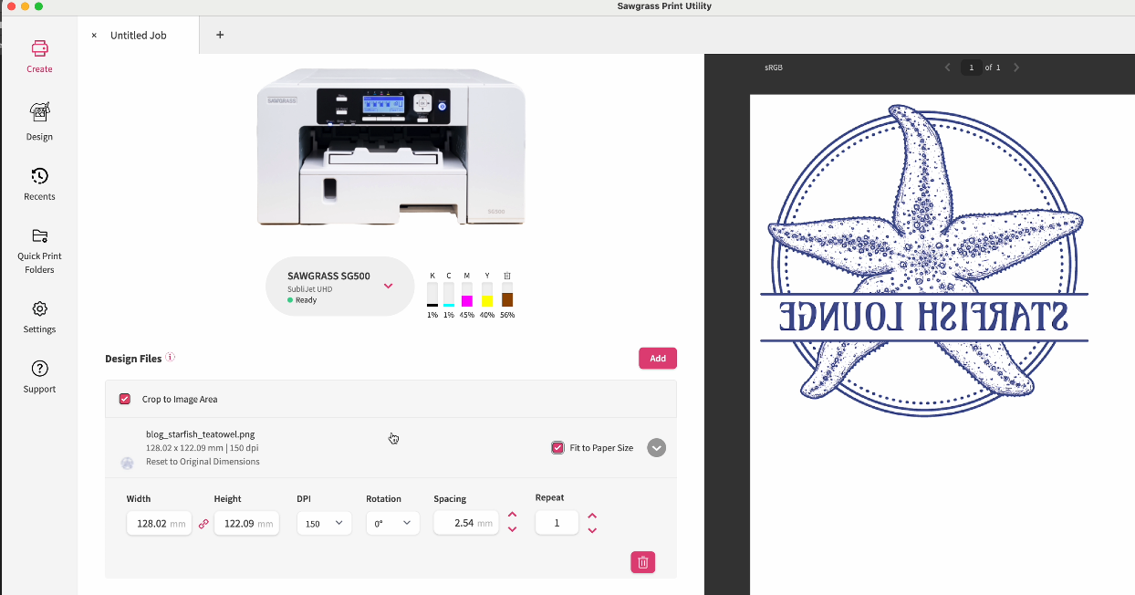Image resolution: width=1135 pixels, height=595 pixels.
Task: Close the Untitled Job tab
Action: coord(94,36)
